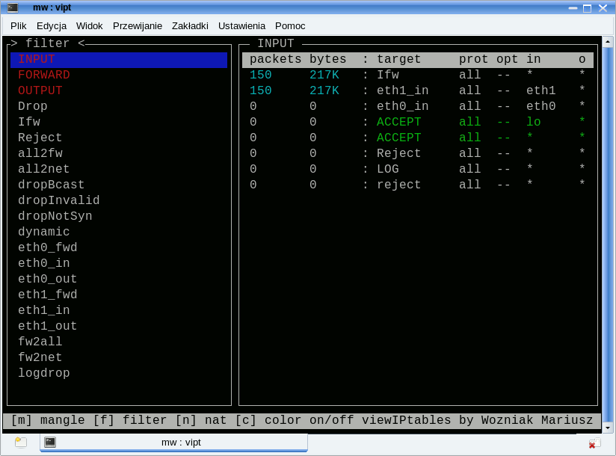
Task: Open the Ustawienia menu
Action: (x=241, y=25)
